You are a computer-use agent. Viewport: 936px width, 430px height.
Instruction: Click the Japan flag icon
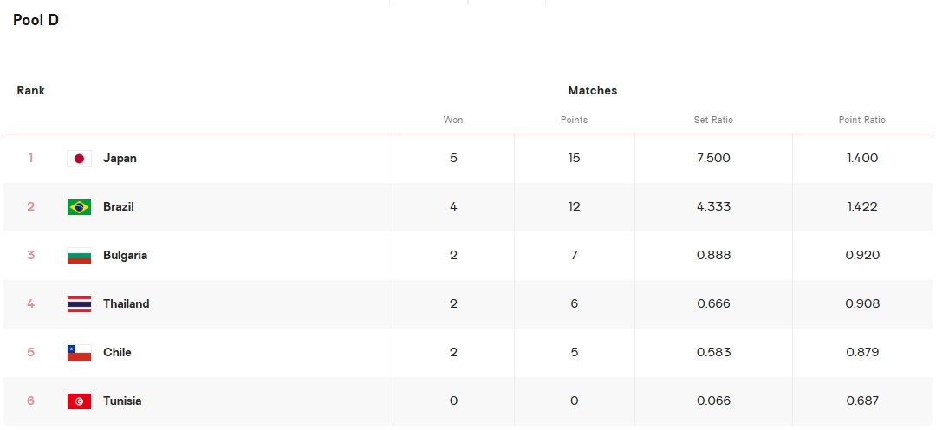[79, 159]
